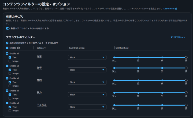
Task: Enable the Image checkbox for 侮辱
Action: 10,73
